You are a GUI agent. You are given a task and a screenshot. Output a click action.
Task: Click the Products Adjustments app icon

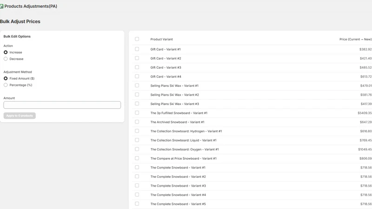click(x=1, y=7)
